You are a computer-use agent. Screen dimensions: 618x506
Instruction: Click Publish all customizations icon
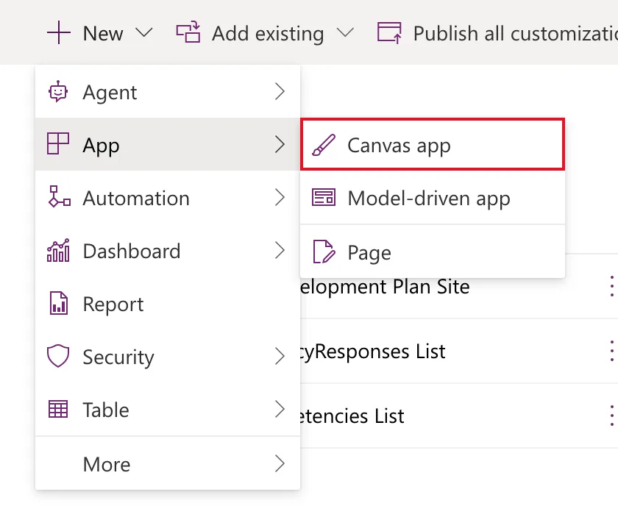pyautogui.click(x=389, y=32)
